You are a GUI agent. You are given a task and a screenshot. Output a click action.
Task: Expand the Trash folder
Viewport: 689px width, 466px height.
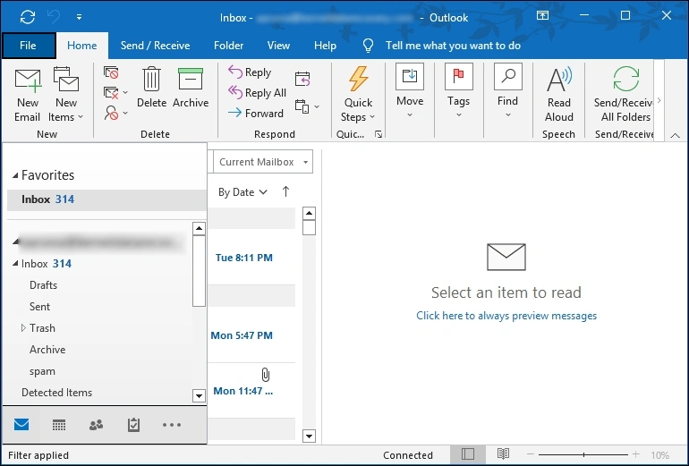click(x=23, y=328)
